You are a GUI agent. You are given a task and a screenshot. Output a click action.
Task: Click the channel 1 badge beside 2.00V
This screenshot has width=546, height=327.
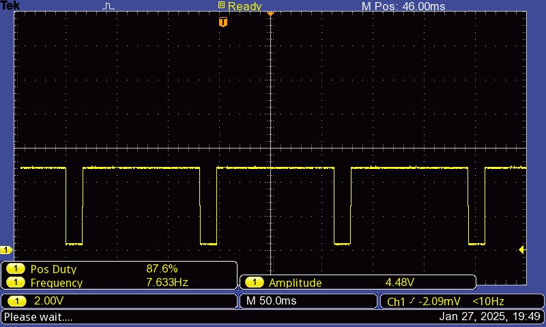[15, 301]
